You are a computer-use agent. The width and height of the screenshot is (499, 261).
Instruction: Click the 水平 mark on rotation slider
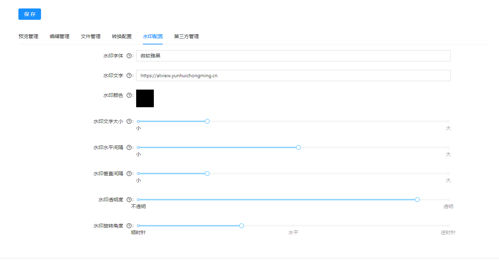[x=293, y=232]
